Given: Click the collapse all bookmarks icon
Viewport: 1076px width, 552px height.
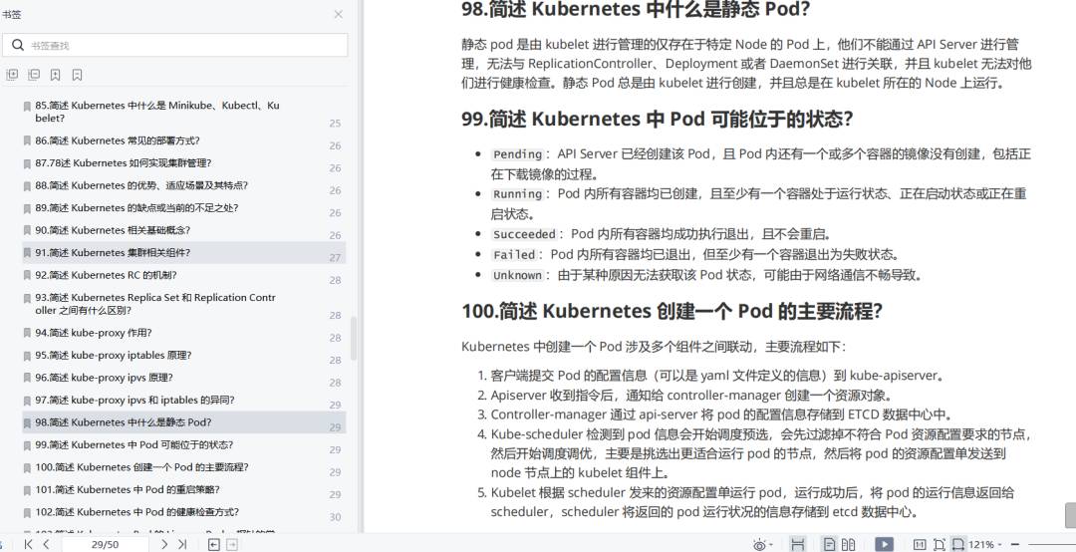Looking at the screenshot, I should [x=34, y=75].
